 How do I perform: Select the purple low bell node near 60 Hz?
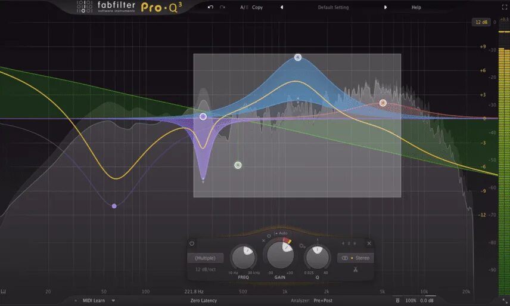point(114,206)
